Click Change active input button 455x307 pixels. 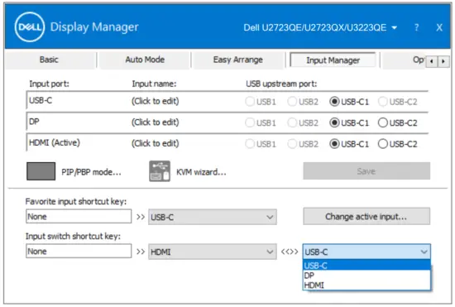click(x=366, y=216)
